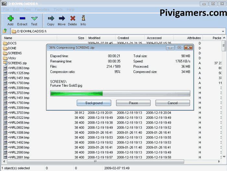The height and width of the screenshot is (171, 227).
Task: Pause the compression
Action: pyautogui.click(x=133, y=103)
